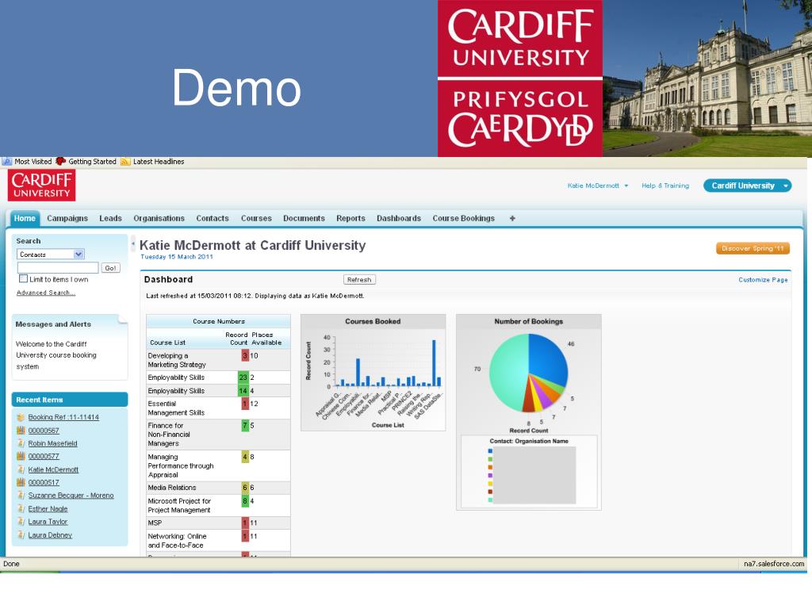Open Katie McDermott recent contact link
Viewport: 812px width, 609px height.
click(53, 469)
